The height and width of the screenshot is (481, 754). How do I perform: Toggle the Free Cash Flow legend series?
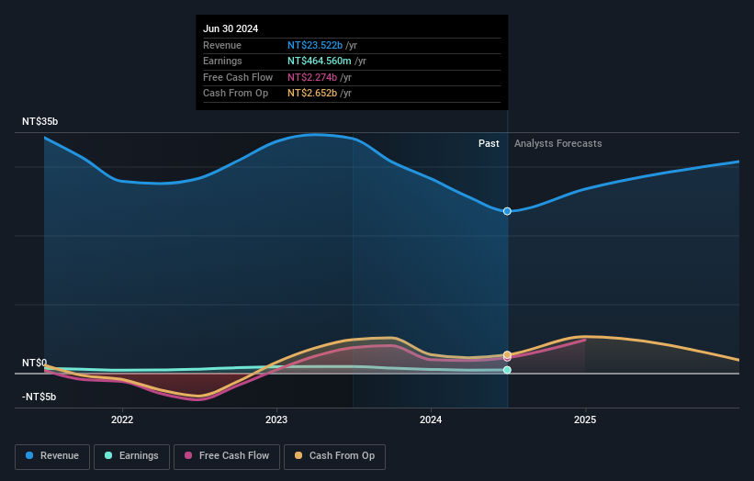(x=227, y=456)
